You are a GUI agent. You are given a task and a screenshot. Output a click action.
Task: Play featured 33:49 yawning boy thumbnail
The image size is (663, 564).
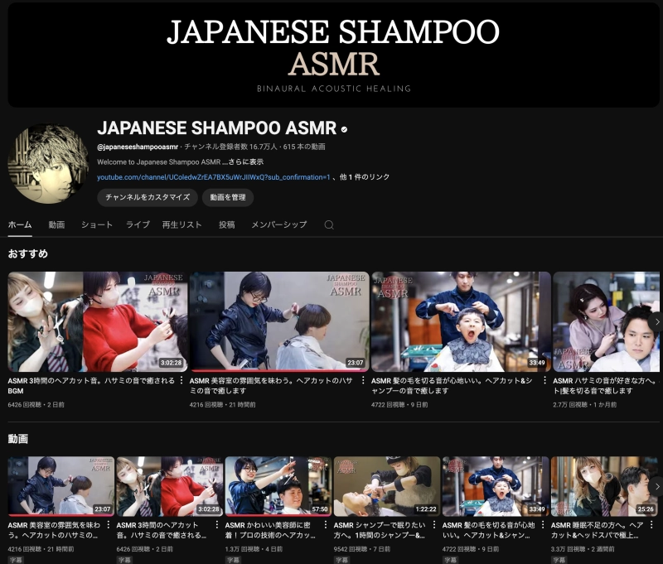tap(461, 321)
